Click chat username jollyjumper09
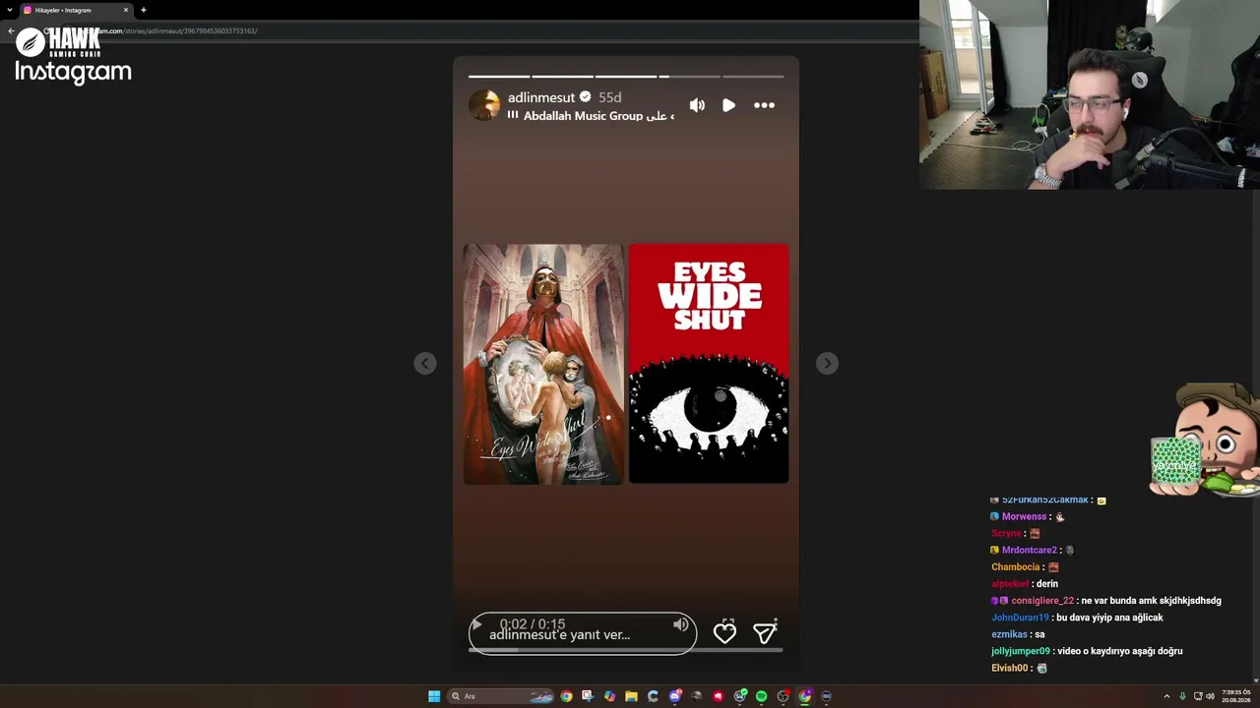Screen dimensions: 1260x708 [1021, 651]
